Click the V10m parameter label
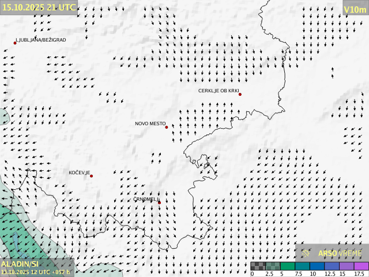Screen dimensions: 369x277 pos(355,9)
